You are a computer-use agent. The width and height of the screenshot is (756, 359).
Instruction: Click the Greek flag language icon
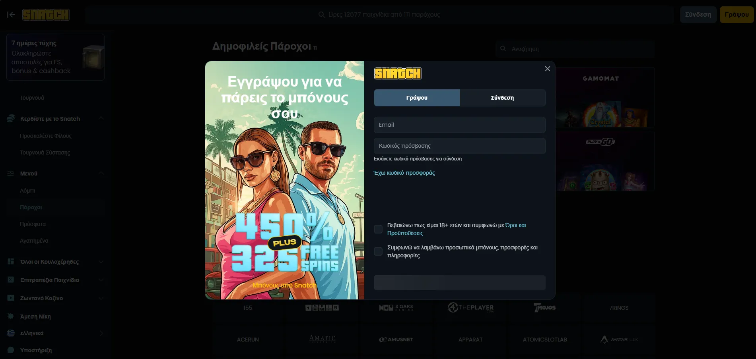tap(11, 333)
